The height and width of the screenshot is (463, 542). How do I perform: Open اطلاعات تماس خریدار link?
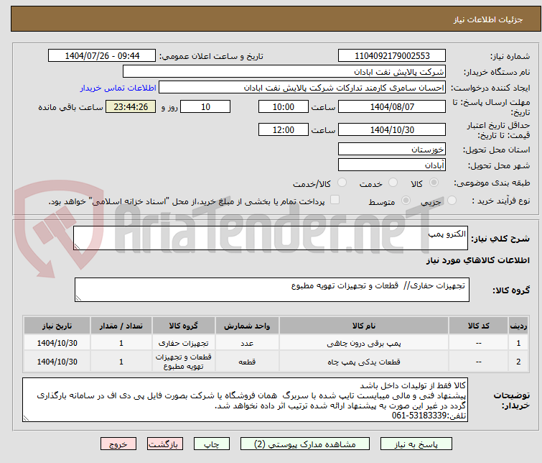[x=118, y=88]
